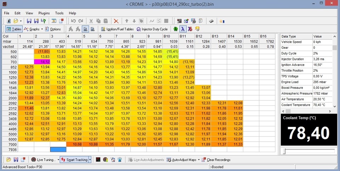Click the save file icon in toolbar
The height and width of the screenshot is (171, 340).
click(29, 21)
